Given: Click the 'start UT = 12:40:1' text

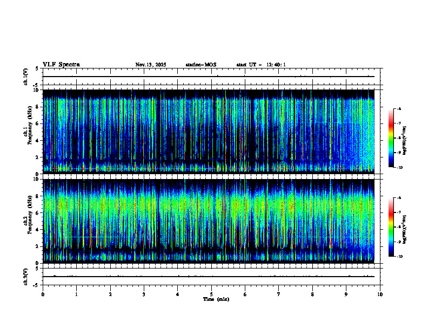Looking at the screenshot, I should pyautogui.click(x=261, y=65).
